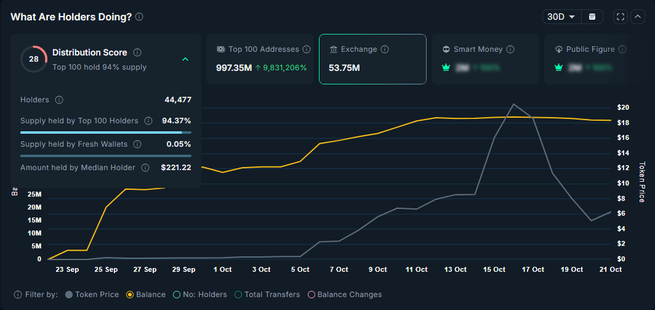The width and height of the screenshot is (655, 310).
Task: Collapse the What Are Holders Doing section
Action: tap(638, 17)
